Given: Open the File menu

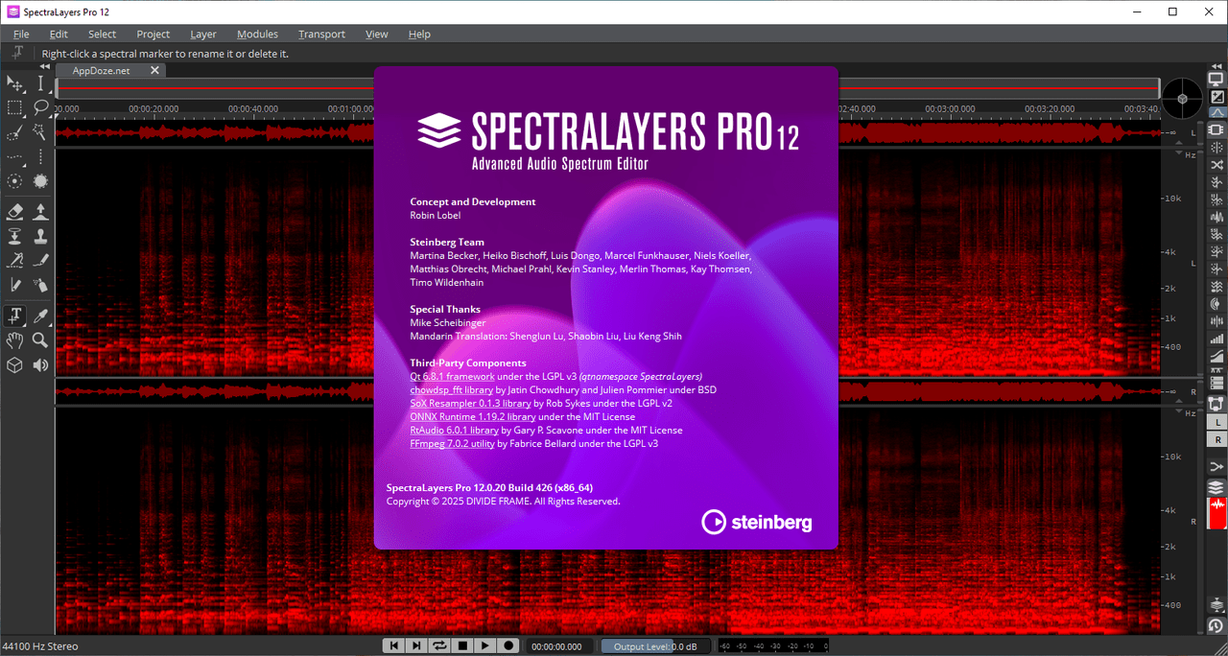Looking at the screenshot, I should click(x=21, y=34).
